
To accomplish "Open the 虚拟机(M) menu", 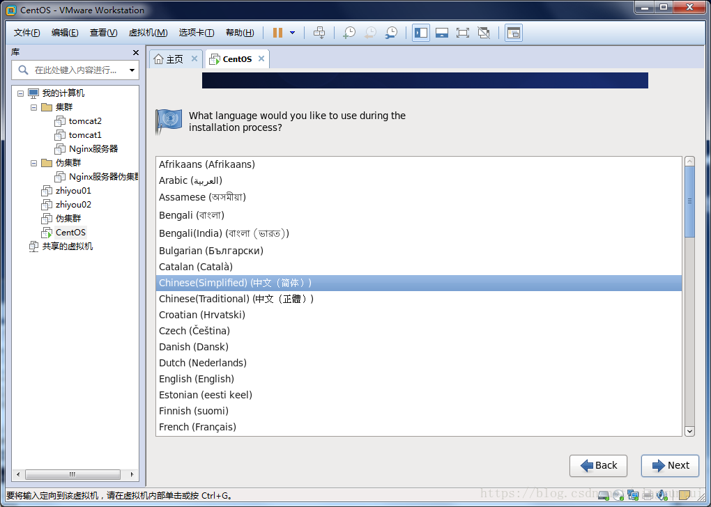I will tap(148, 33).
